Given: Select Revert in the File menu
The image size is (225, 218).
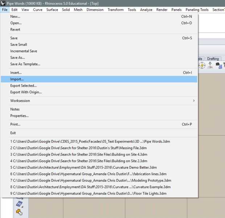Looking at the screenshot, I should point(99,29).
